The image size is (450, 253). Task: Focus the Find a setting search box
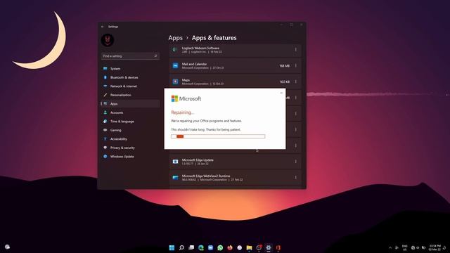[130, 56]
